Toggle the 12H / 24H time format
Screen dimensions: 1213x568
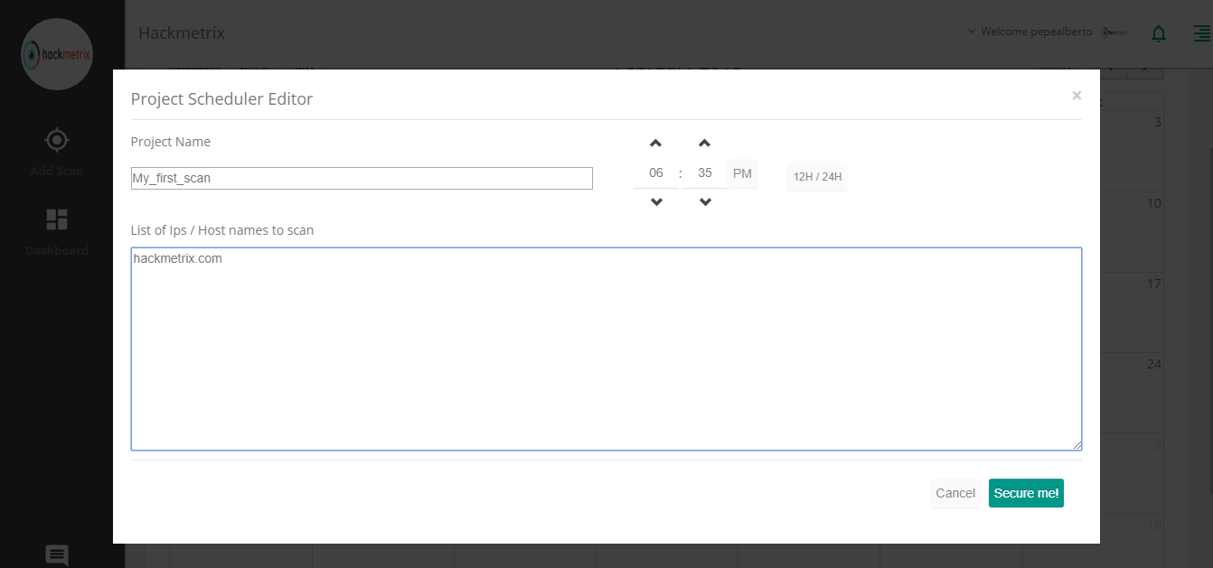[817, 177]
